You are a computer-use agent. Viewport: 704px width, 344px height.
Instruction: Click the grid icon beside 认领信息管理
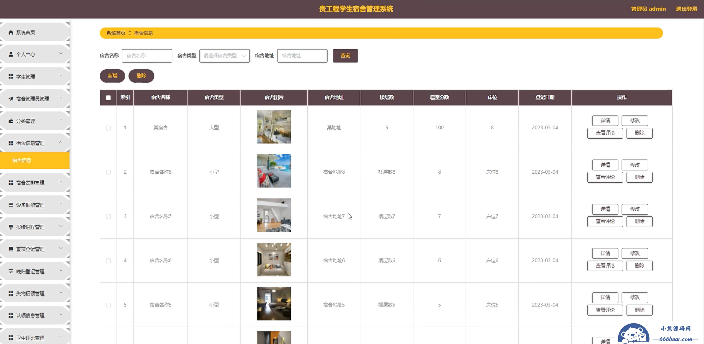[11, 316]
